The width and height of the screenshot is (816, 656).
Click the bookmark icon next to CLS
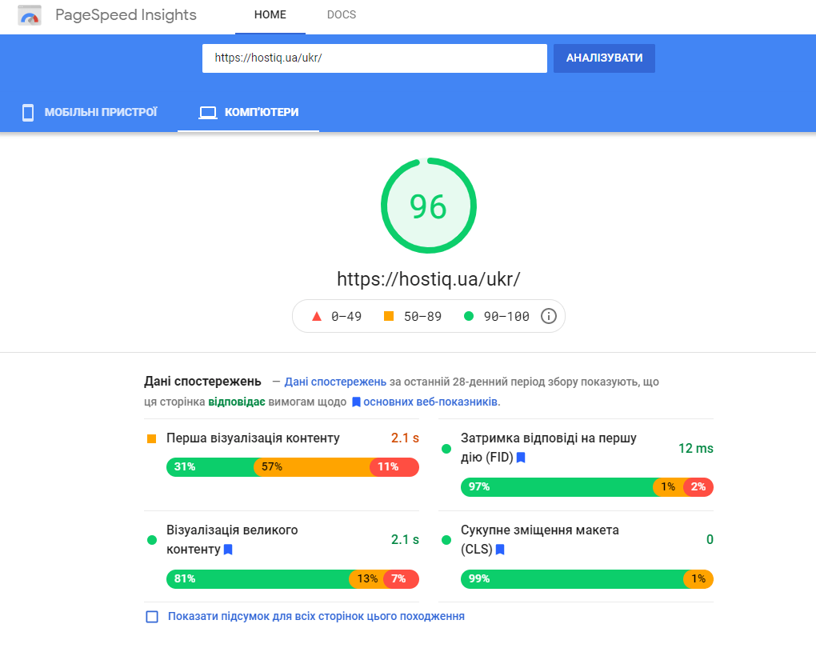point(500,550)
